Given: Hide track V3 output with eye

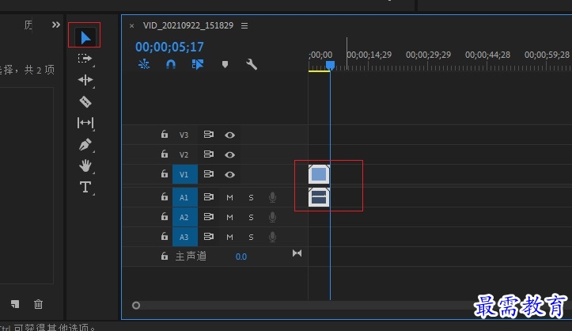Looking at the screenshot, I should click(229, 135).
